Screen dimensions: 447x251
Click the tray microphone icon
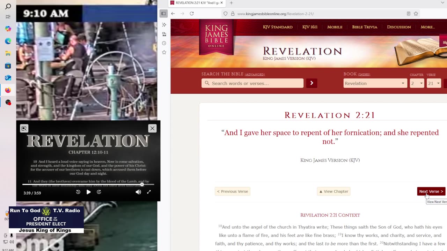tap(12, 236)
